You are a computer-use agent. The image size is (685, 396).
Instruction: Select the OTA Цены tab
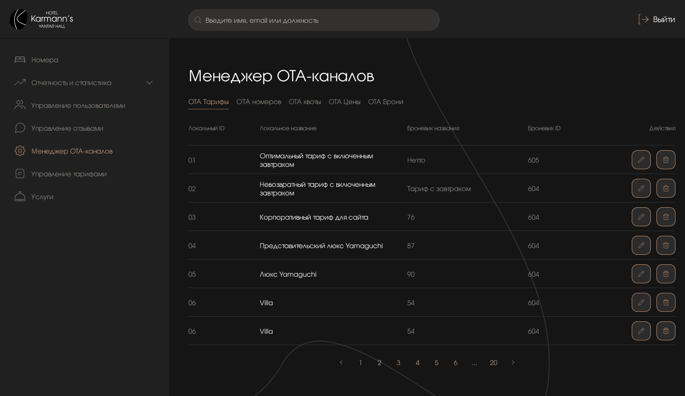(344, 102)
